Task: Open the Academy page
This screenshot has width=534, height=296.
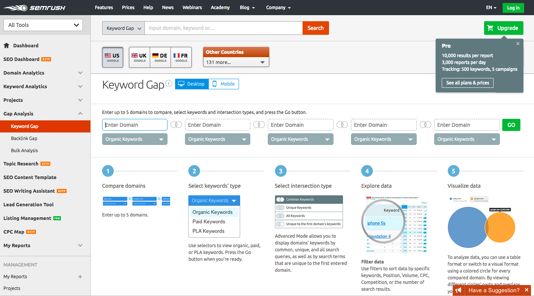Action: point(220,8)
